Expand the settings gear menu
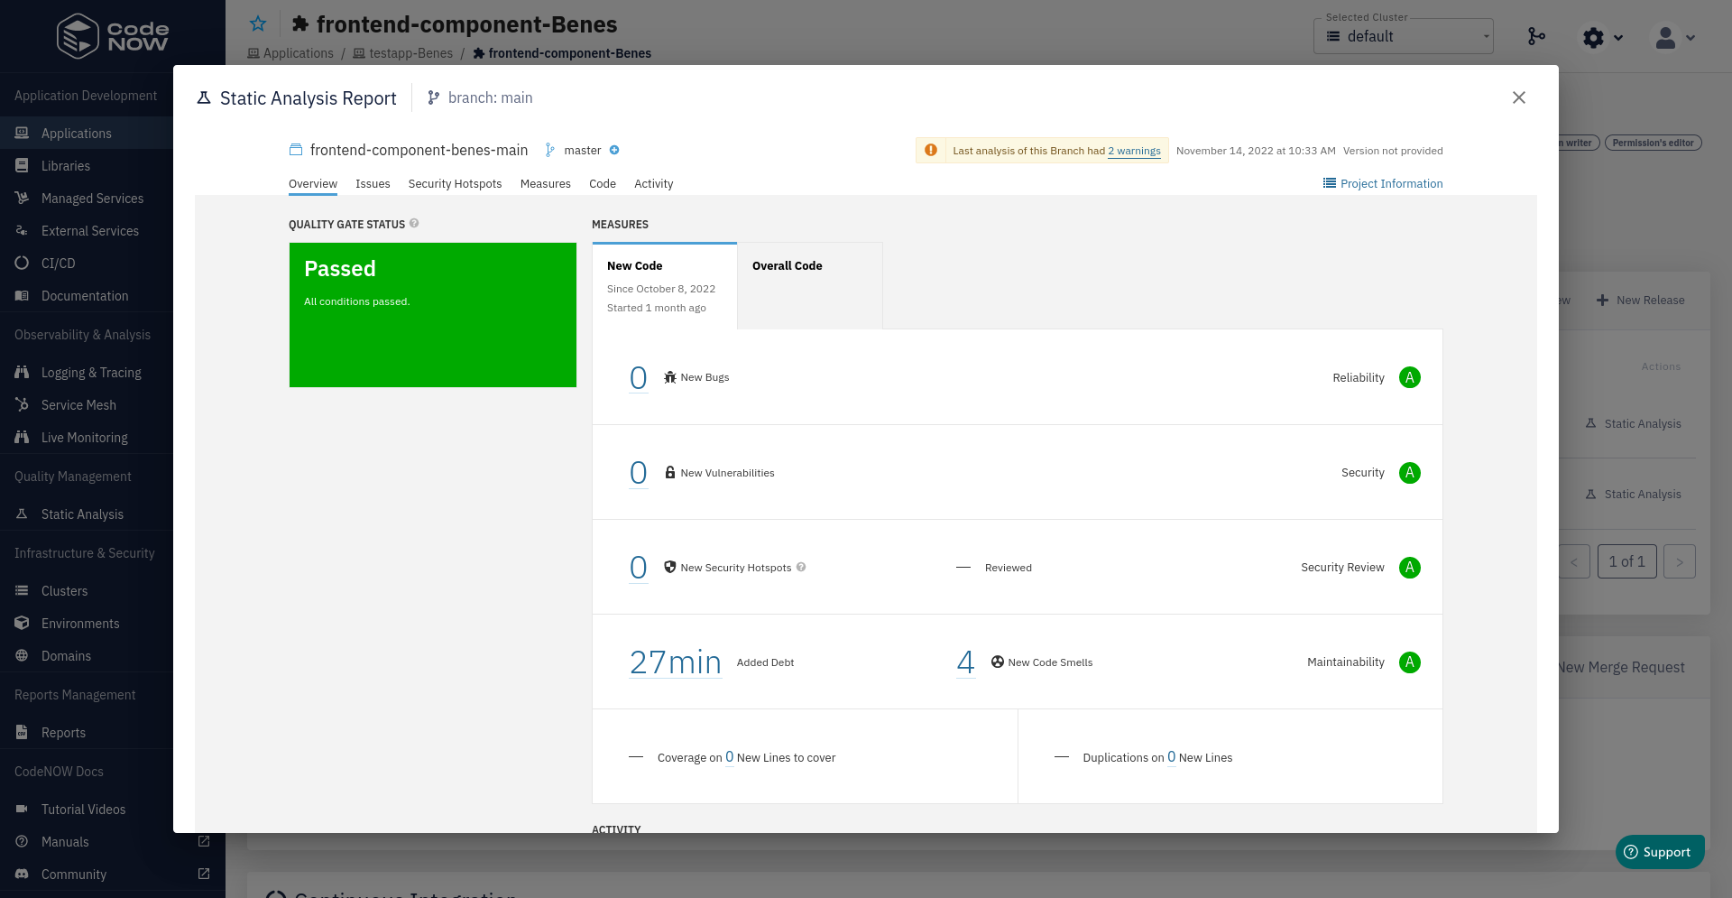The width and height of the screenshot is (1732, 898). click(1603, 37)
